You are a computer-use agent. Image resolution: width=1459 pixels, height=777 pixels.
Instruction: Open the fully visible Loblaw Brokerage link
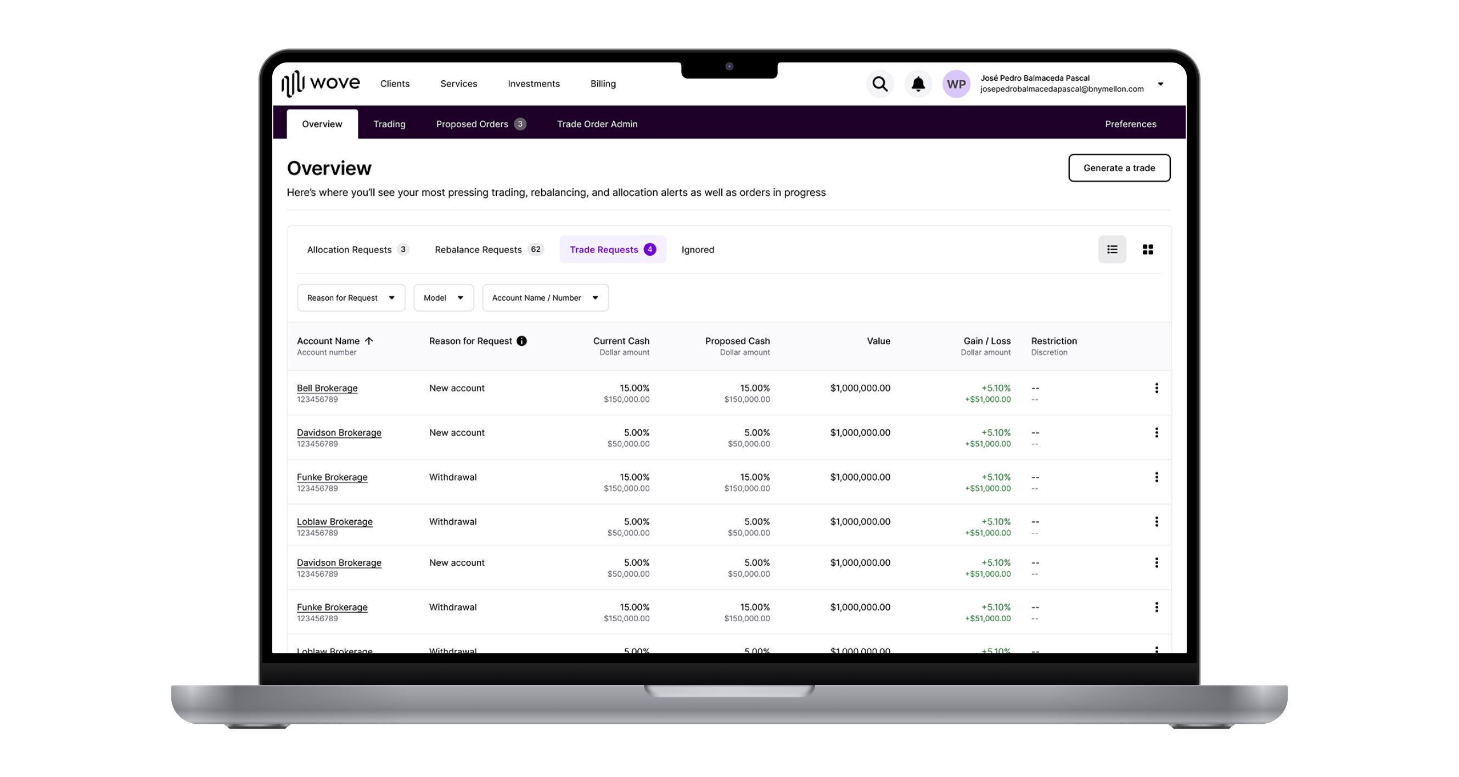(335, 522)
